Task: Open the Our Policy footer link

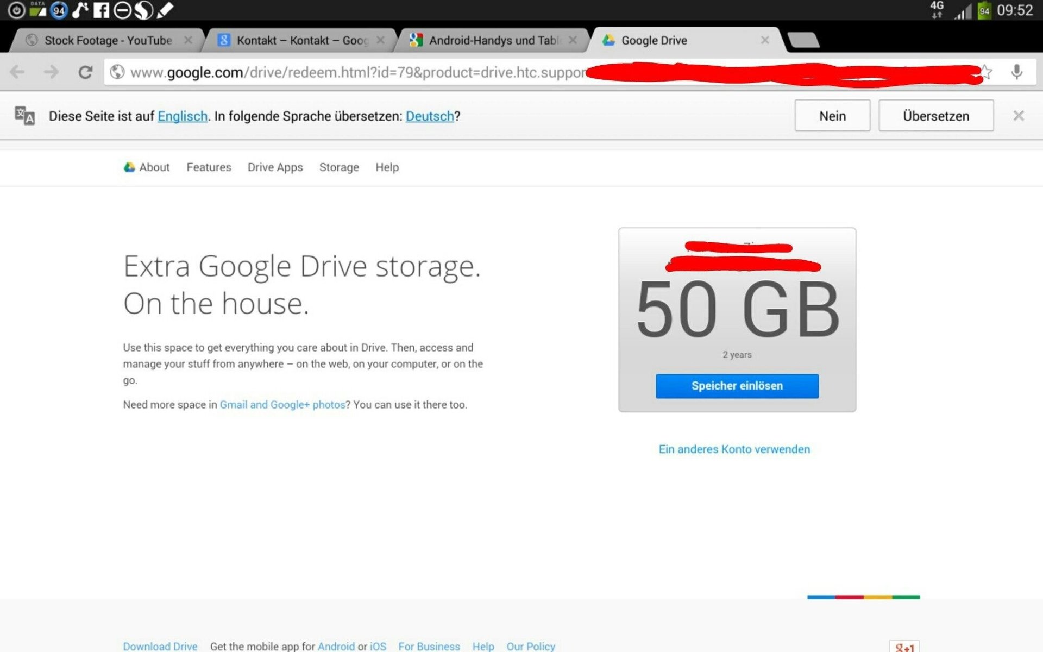Action: pyautogui.click(x=531, y=647)
